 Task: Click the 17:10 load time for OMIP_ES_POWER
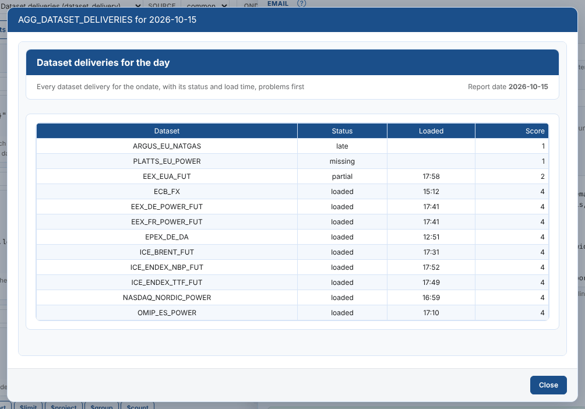coord(431,313)
